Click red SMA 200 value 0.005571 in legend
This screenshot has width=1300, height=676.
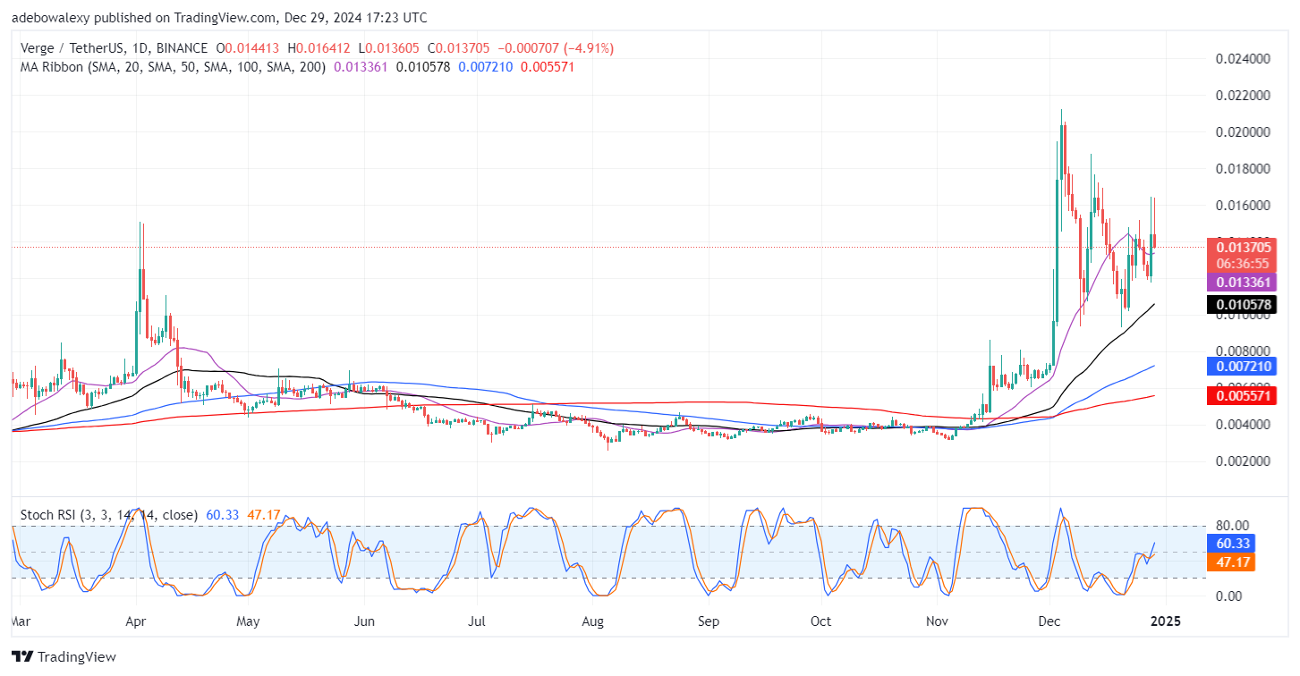click(548, 67)
